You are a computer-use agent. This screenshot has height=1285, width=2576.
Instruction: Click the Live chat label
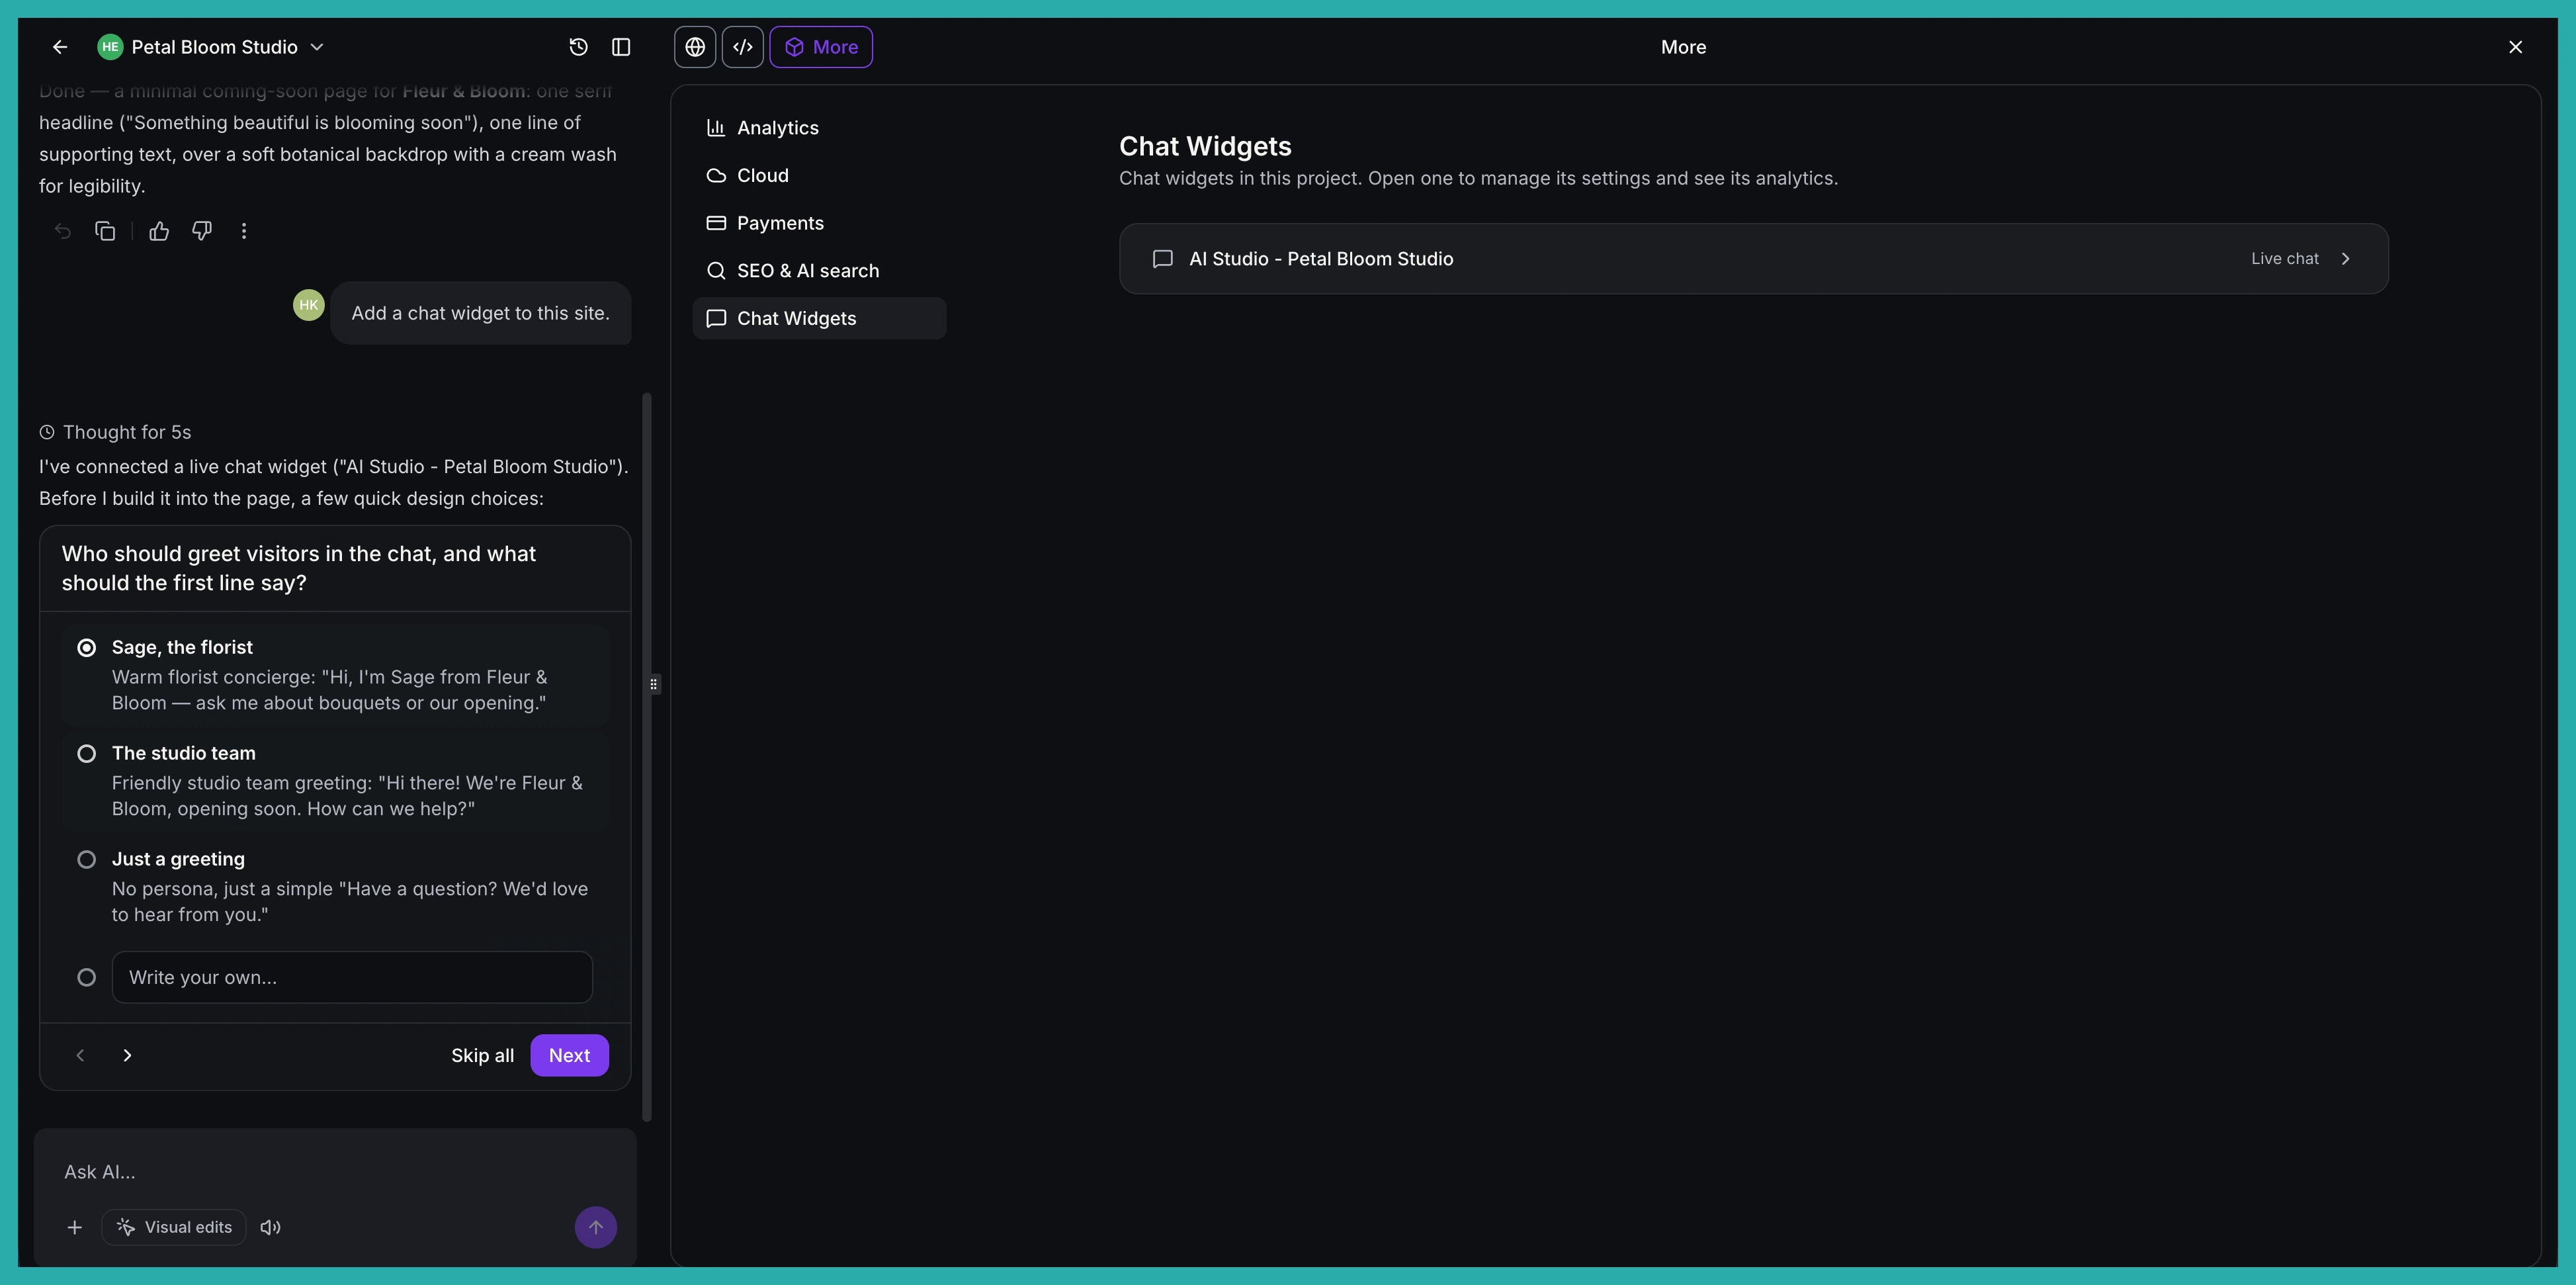(x=2284, y=259)
